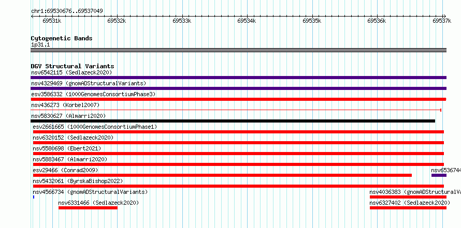
Task: Open the esv2661665 (1000GenomesConsortiumPhase1) label
Action: tap(95, 127)
